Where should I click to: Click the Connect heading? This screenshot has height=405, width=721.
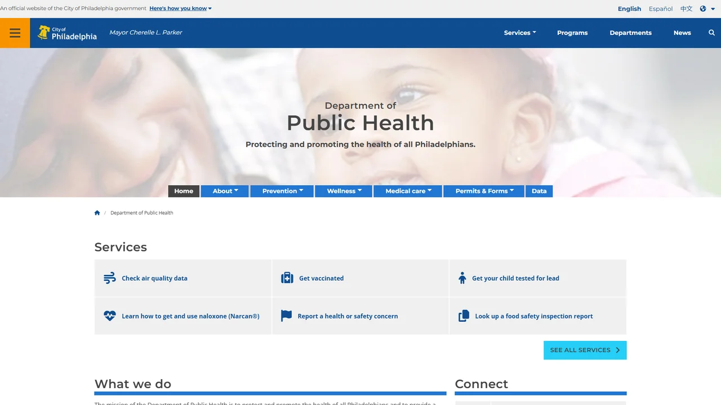point(481,384)
